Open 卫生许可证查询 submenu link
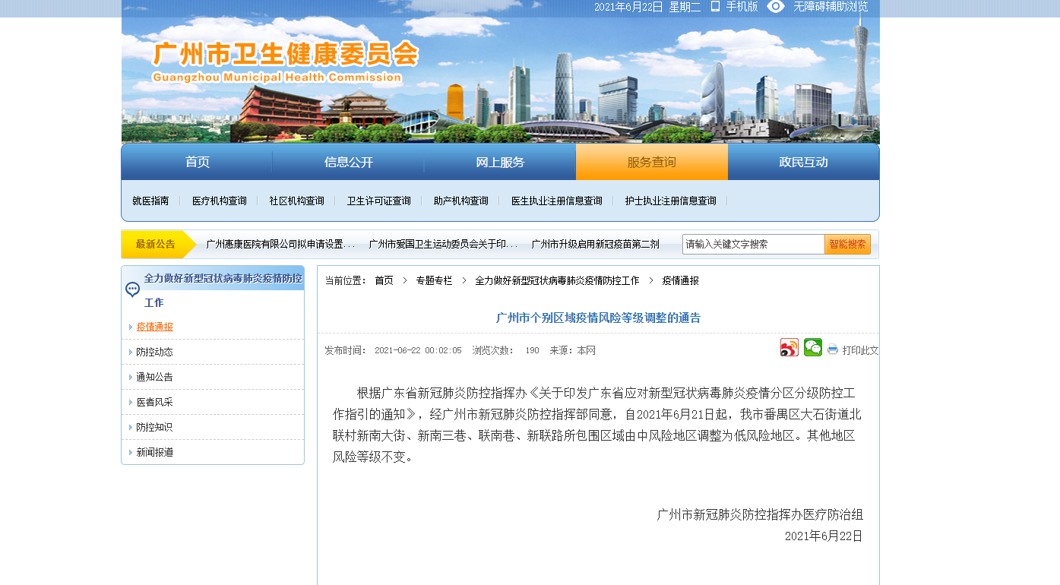The width and height of the screenshot is (1060, 585). (x=378, y=201)
